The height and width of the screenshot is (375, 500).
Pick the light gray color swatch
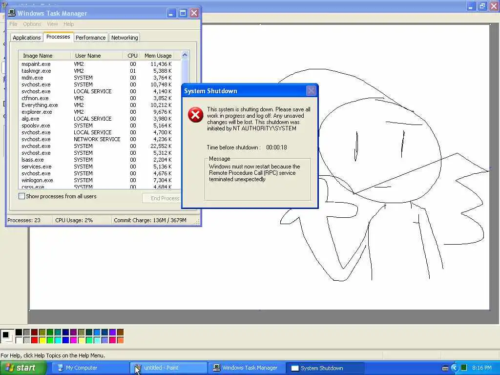[x=26, y=340]
